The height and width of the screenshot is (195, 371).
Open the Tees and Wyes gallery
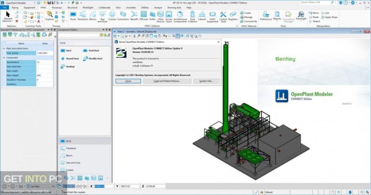(x=102, y=16)
